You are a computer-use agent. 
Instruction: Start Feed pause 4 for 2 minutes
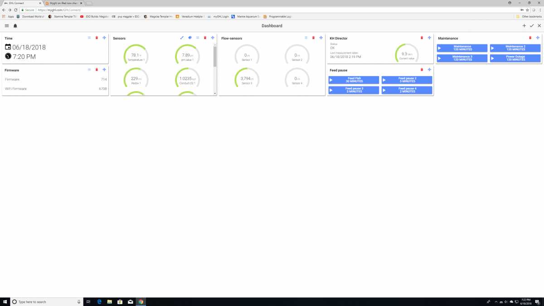point(407,90)
